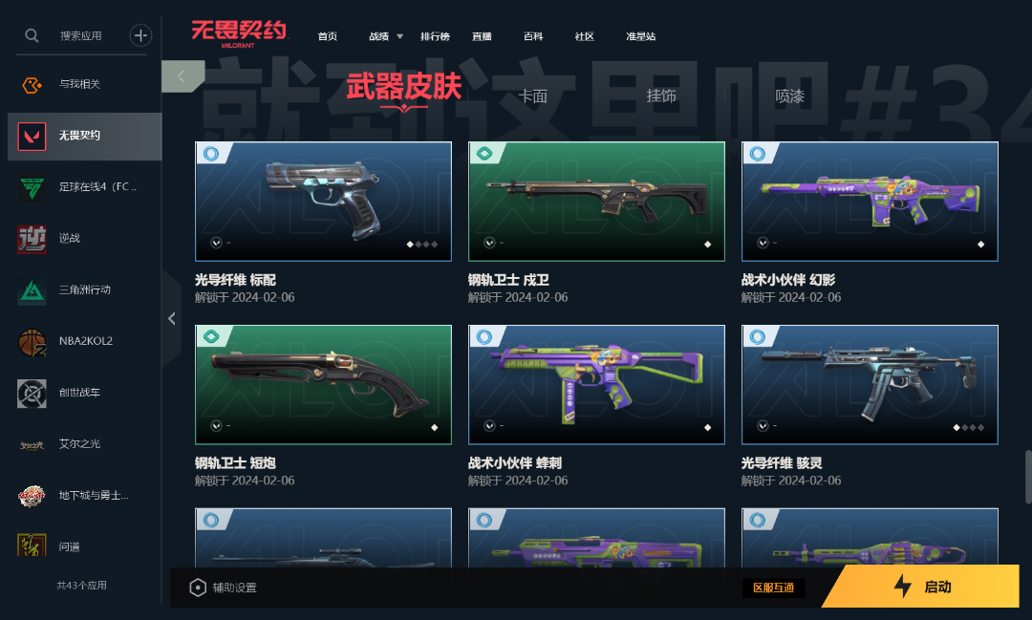Switch to the 卡面 tab
The width and height of the screenshot is (1032, 620).
532,96
